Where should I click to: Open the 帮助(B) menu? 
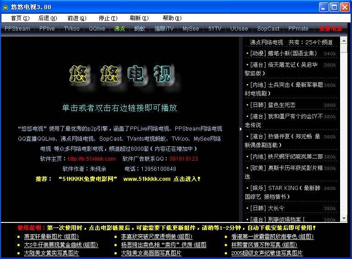coord(172,18)
